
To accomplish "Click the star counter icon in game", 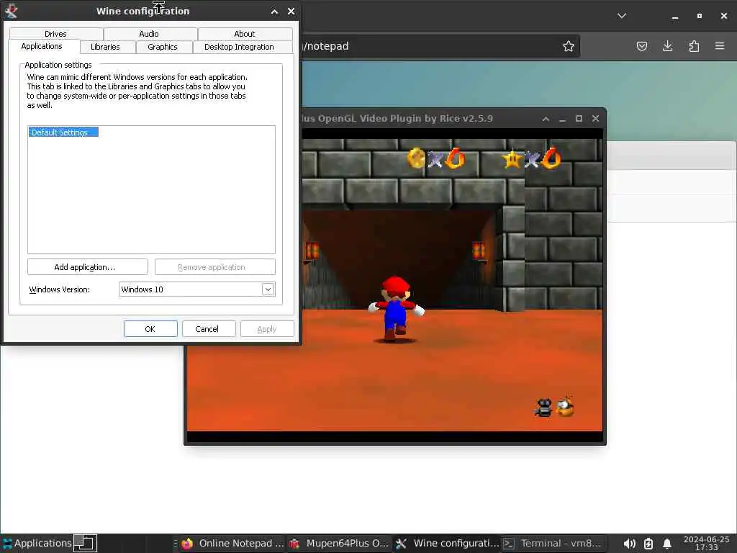I will (x=512, y=159).
